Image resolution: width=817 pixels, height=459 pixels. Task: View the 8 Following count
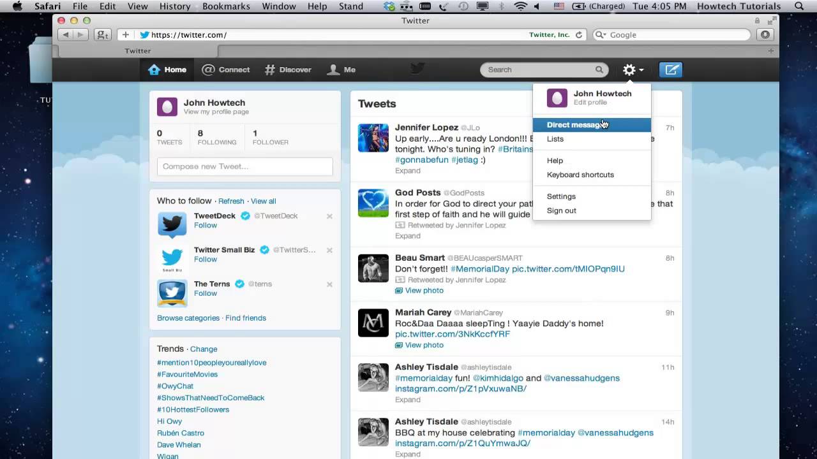coord(217,138)
